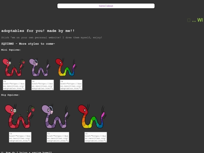
Task: Focus code box under big rainbow squirm
Action: tap(96, 137)
